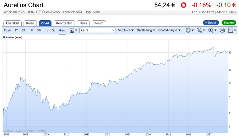The width and height of the screenshot is (239, 137).
Task: Open the share chart icon menu
Action: click(x=201, y=30)
